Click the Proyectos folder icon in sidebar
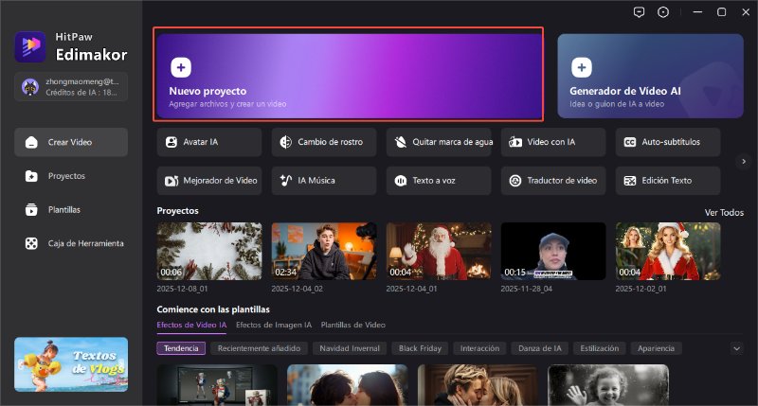The width and height of the screenshot is (758, 406). 31,176
